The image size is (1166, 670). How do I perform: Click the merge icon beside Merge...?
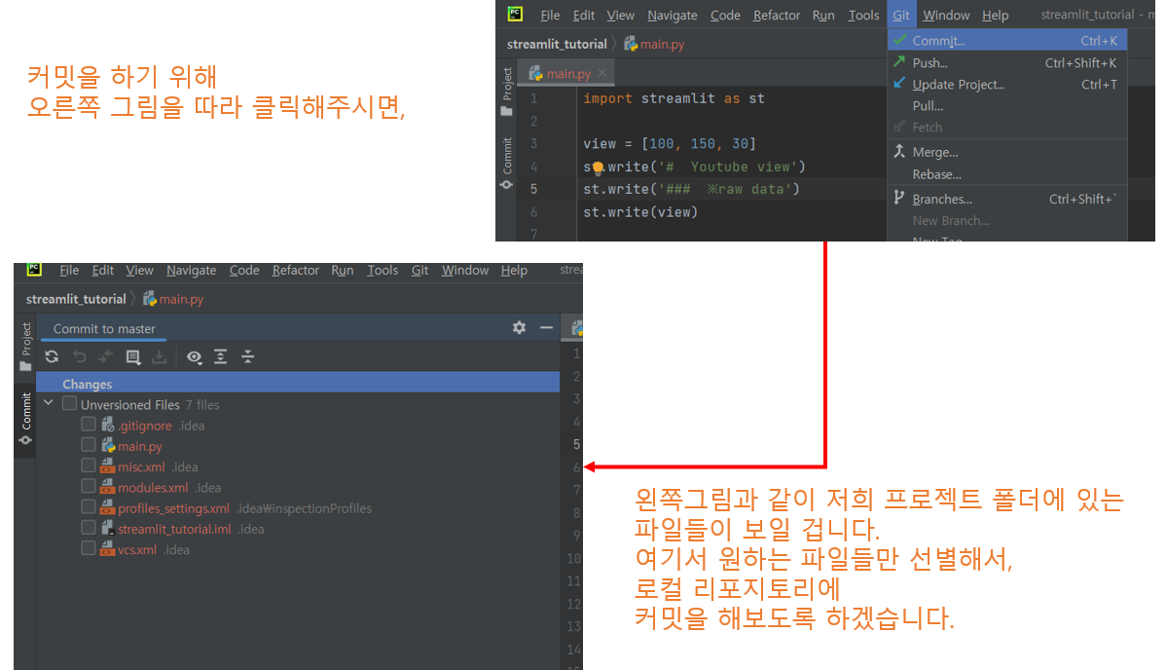[899, 151]
